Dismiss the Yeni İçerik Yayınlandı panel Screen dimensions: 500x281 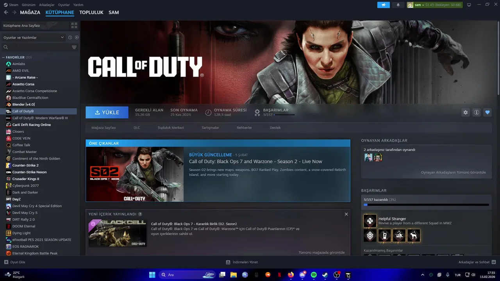pyautogui.click(x=346, y=214)
